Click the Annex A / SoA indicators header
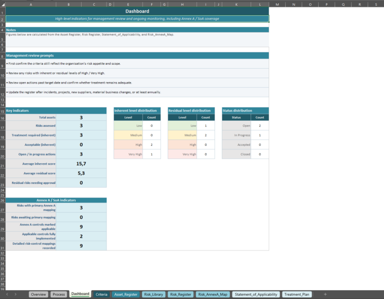 click(x=56, y=200)
